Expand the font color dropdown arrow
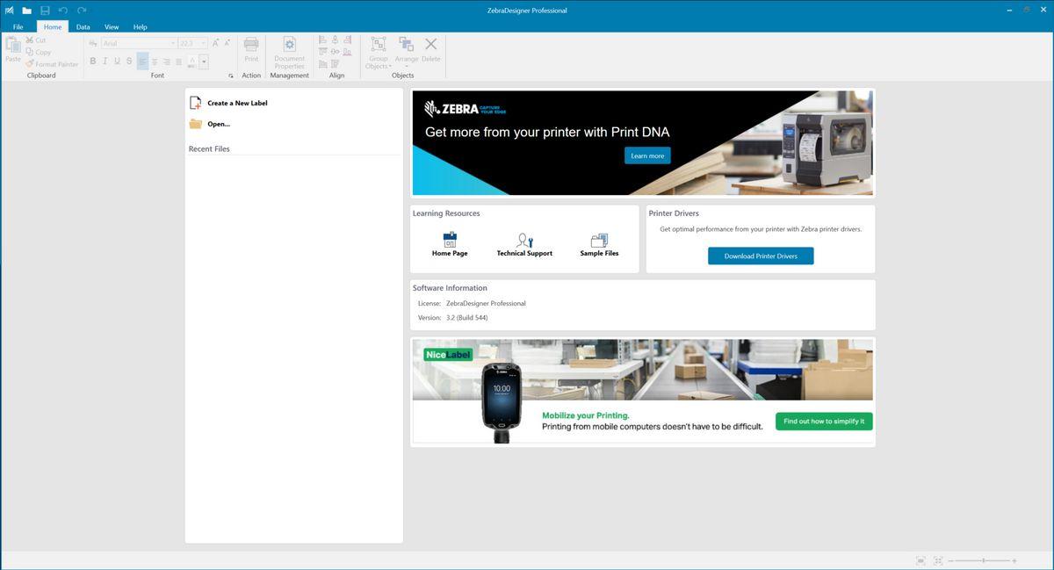This screenshot has height=570, width=1054. (x=204, y=61)
